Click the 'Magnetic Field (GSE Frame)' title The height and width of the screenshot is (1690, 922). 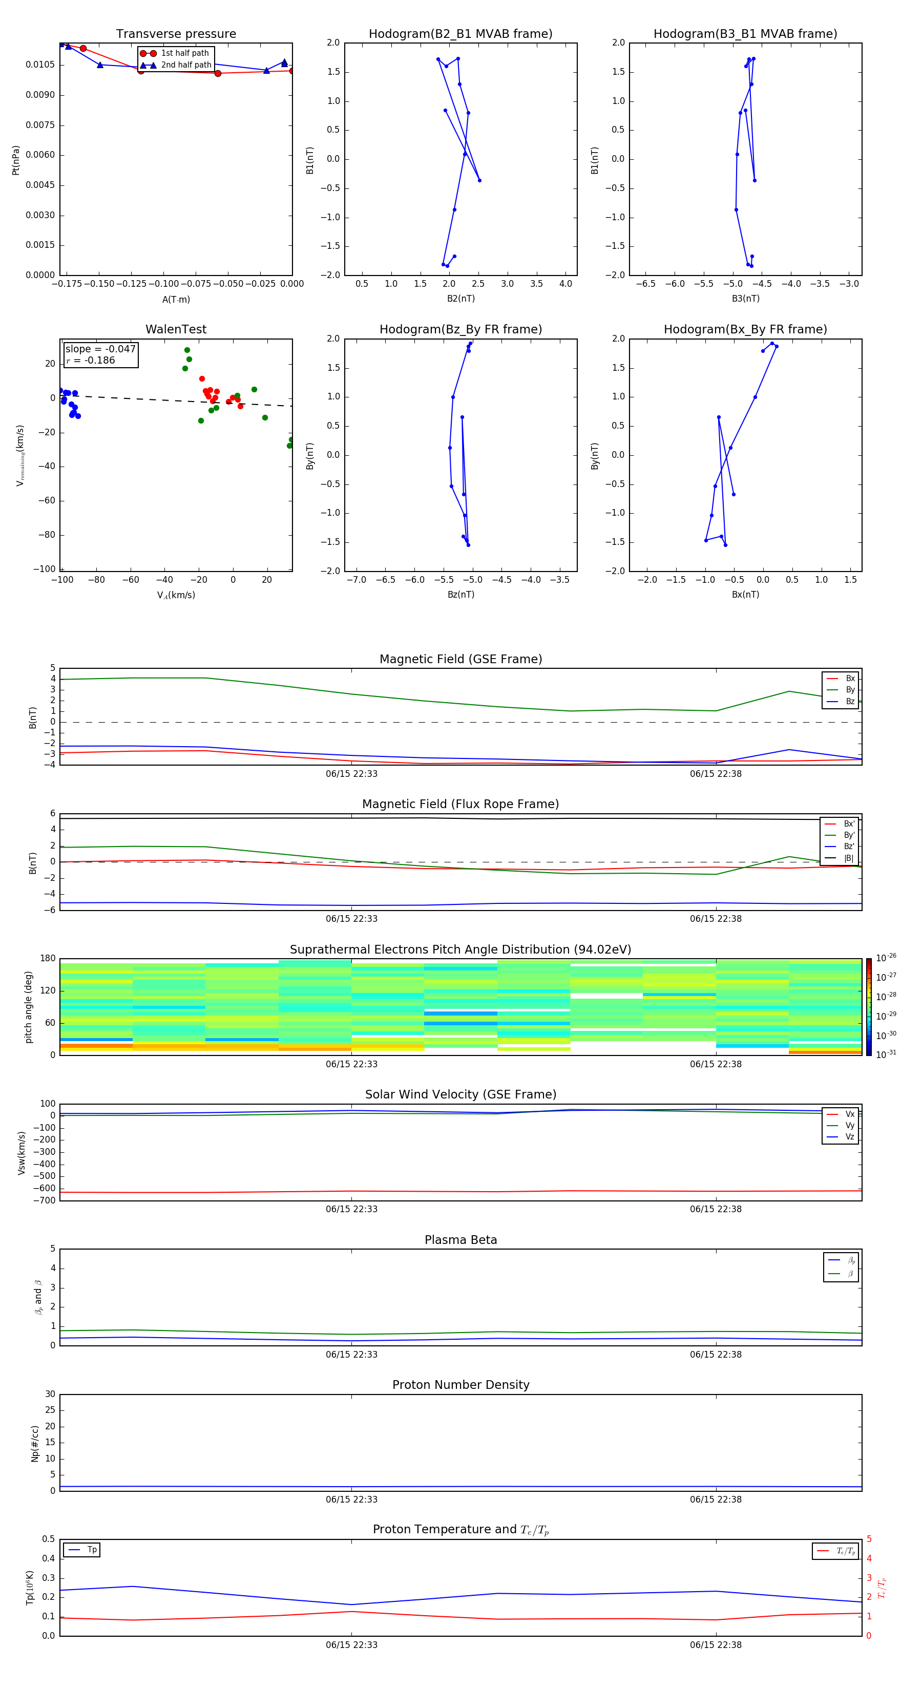coord(460,659)
